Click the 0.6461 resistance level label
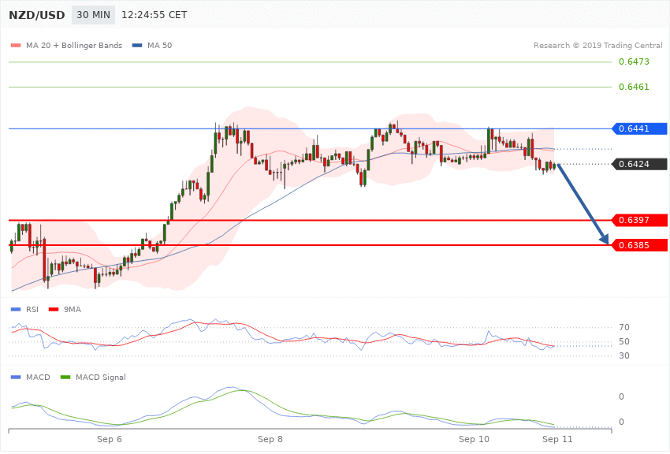The image size is (670, 454). tap(634, 87)
